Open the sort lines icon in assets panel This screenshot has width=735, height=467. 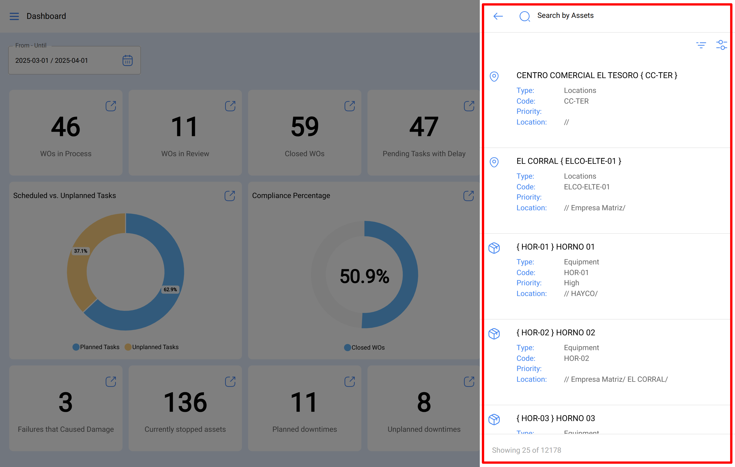701,45
